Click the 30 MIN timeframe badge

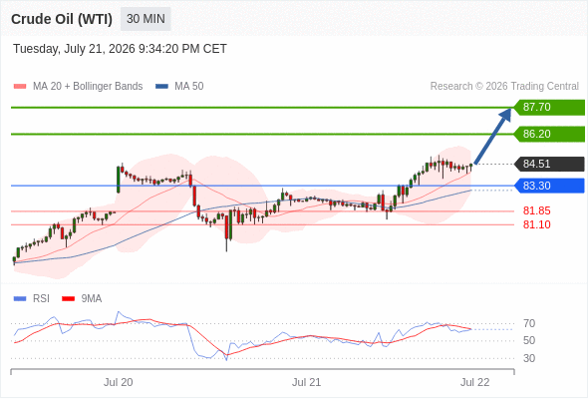pos(146,19)
